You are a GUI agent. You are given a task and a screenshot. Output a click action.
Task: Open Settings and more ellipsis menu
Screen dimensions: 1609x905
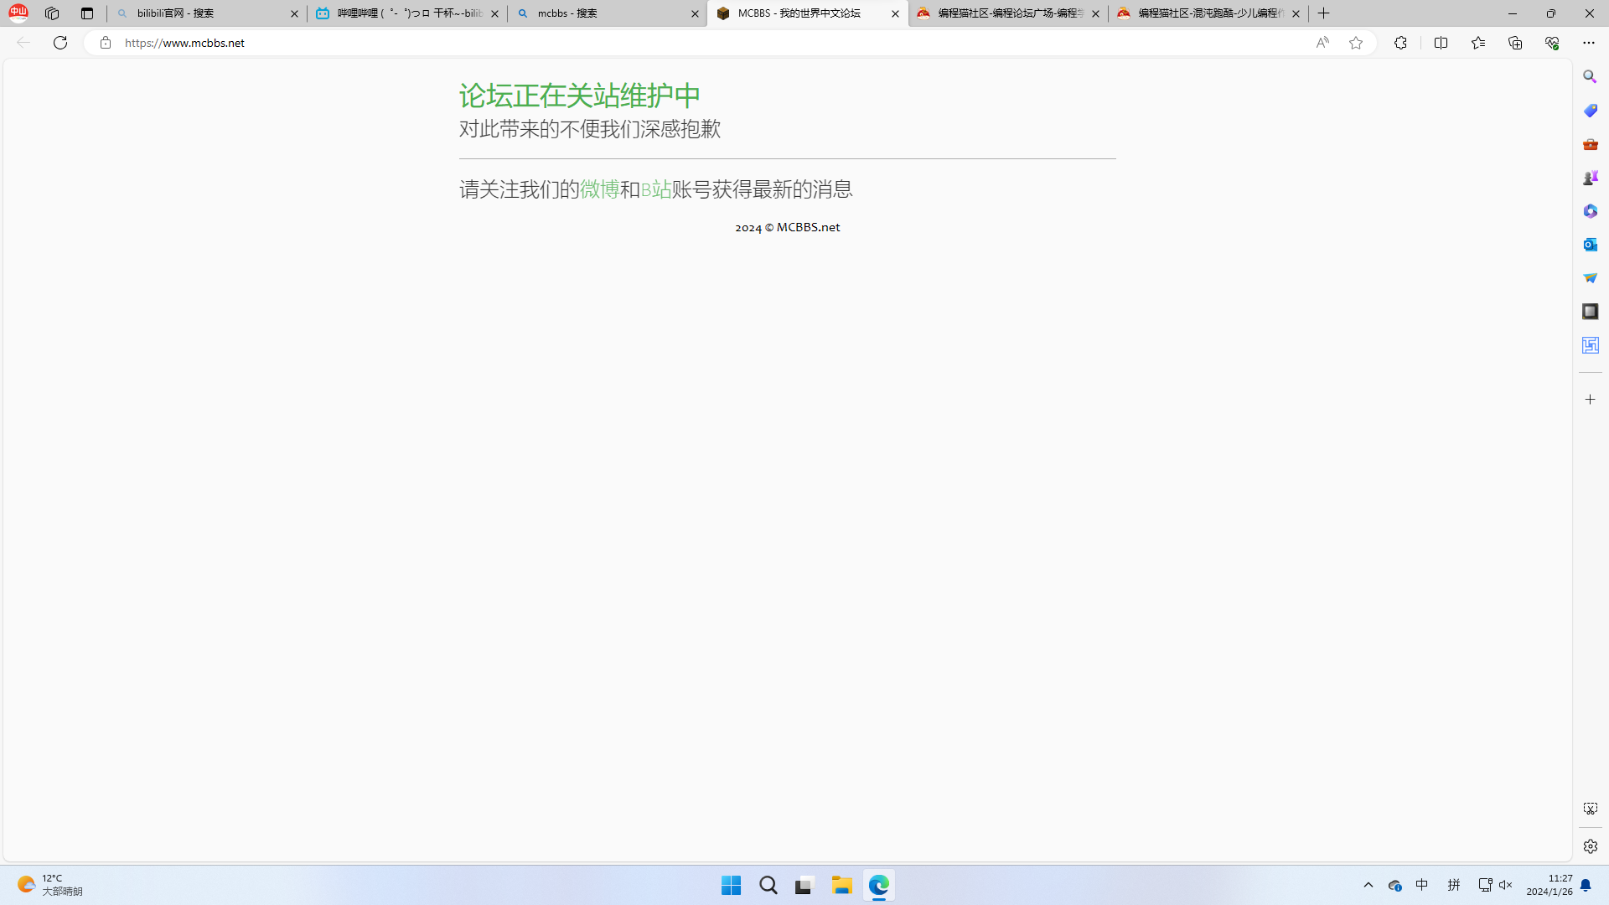[x=1589, y=43]
